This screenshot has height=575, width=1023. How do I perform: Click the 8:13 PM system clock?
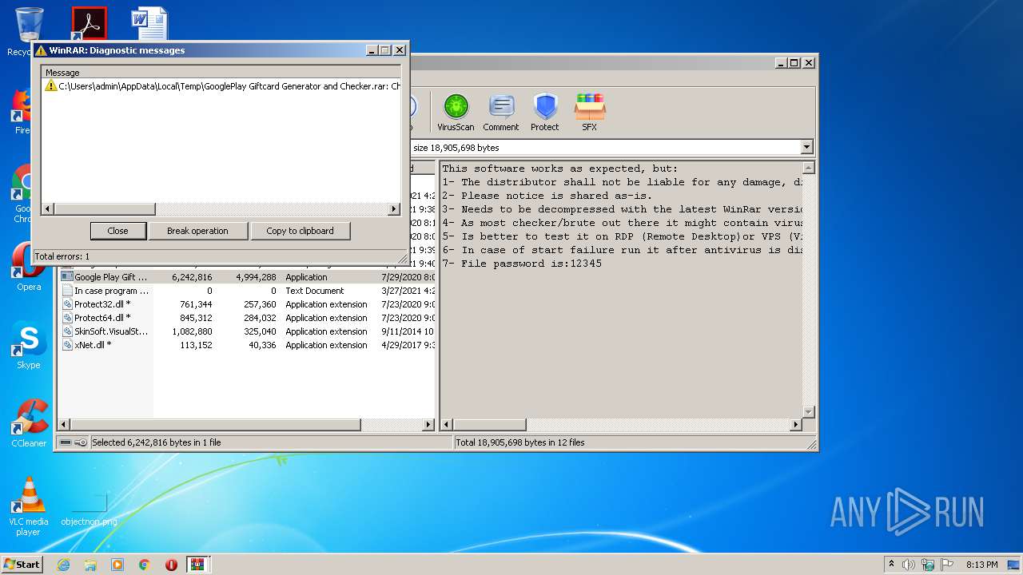pos(981,565)
